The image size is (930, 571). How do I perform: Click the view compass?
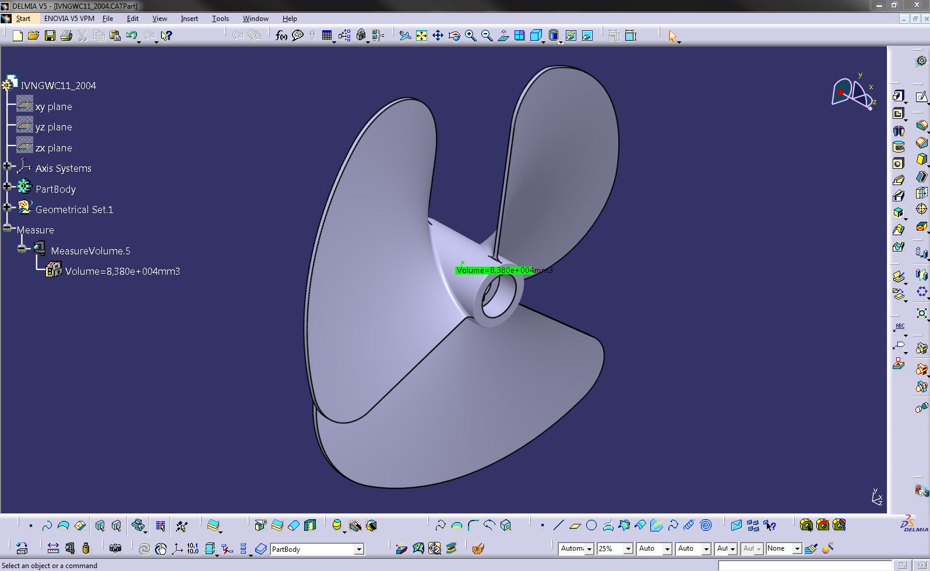point(853,93)
